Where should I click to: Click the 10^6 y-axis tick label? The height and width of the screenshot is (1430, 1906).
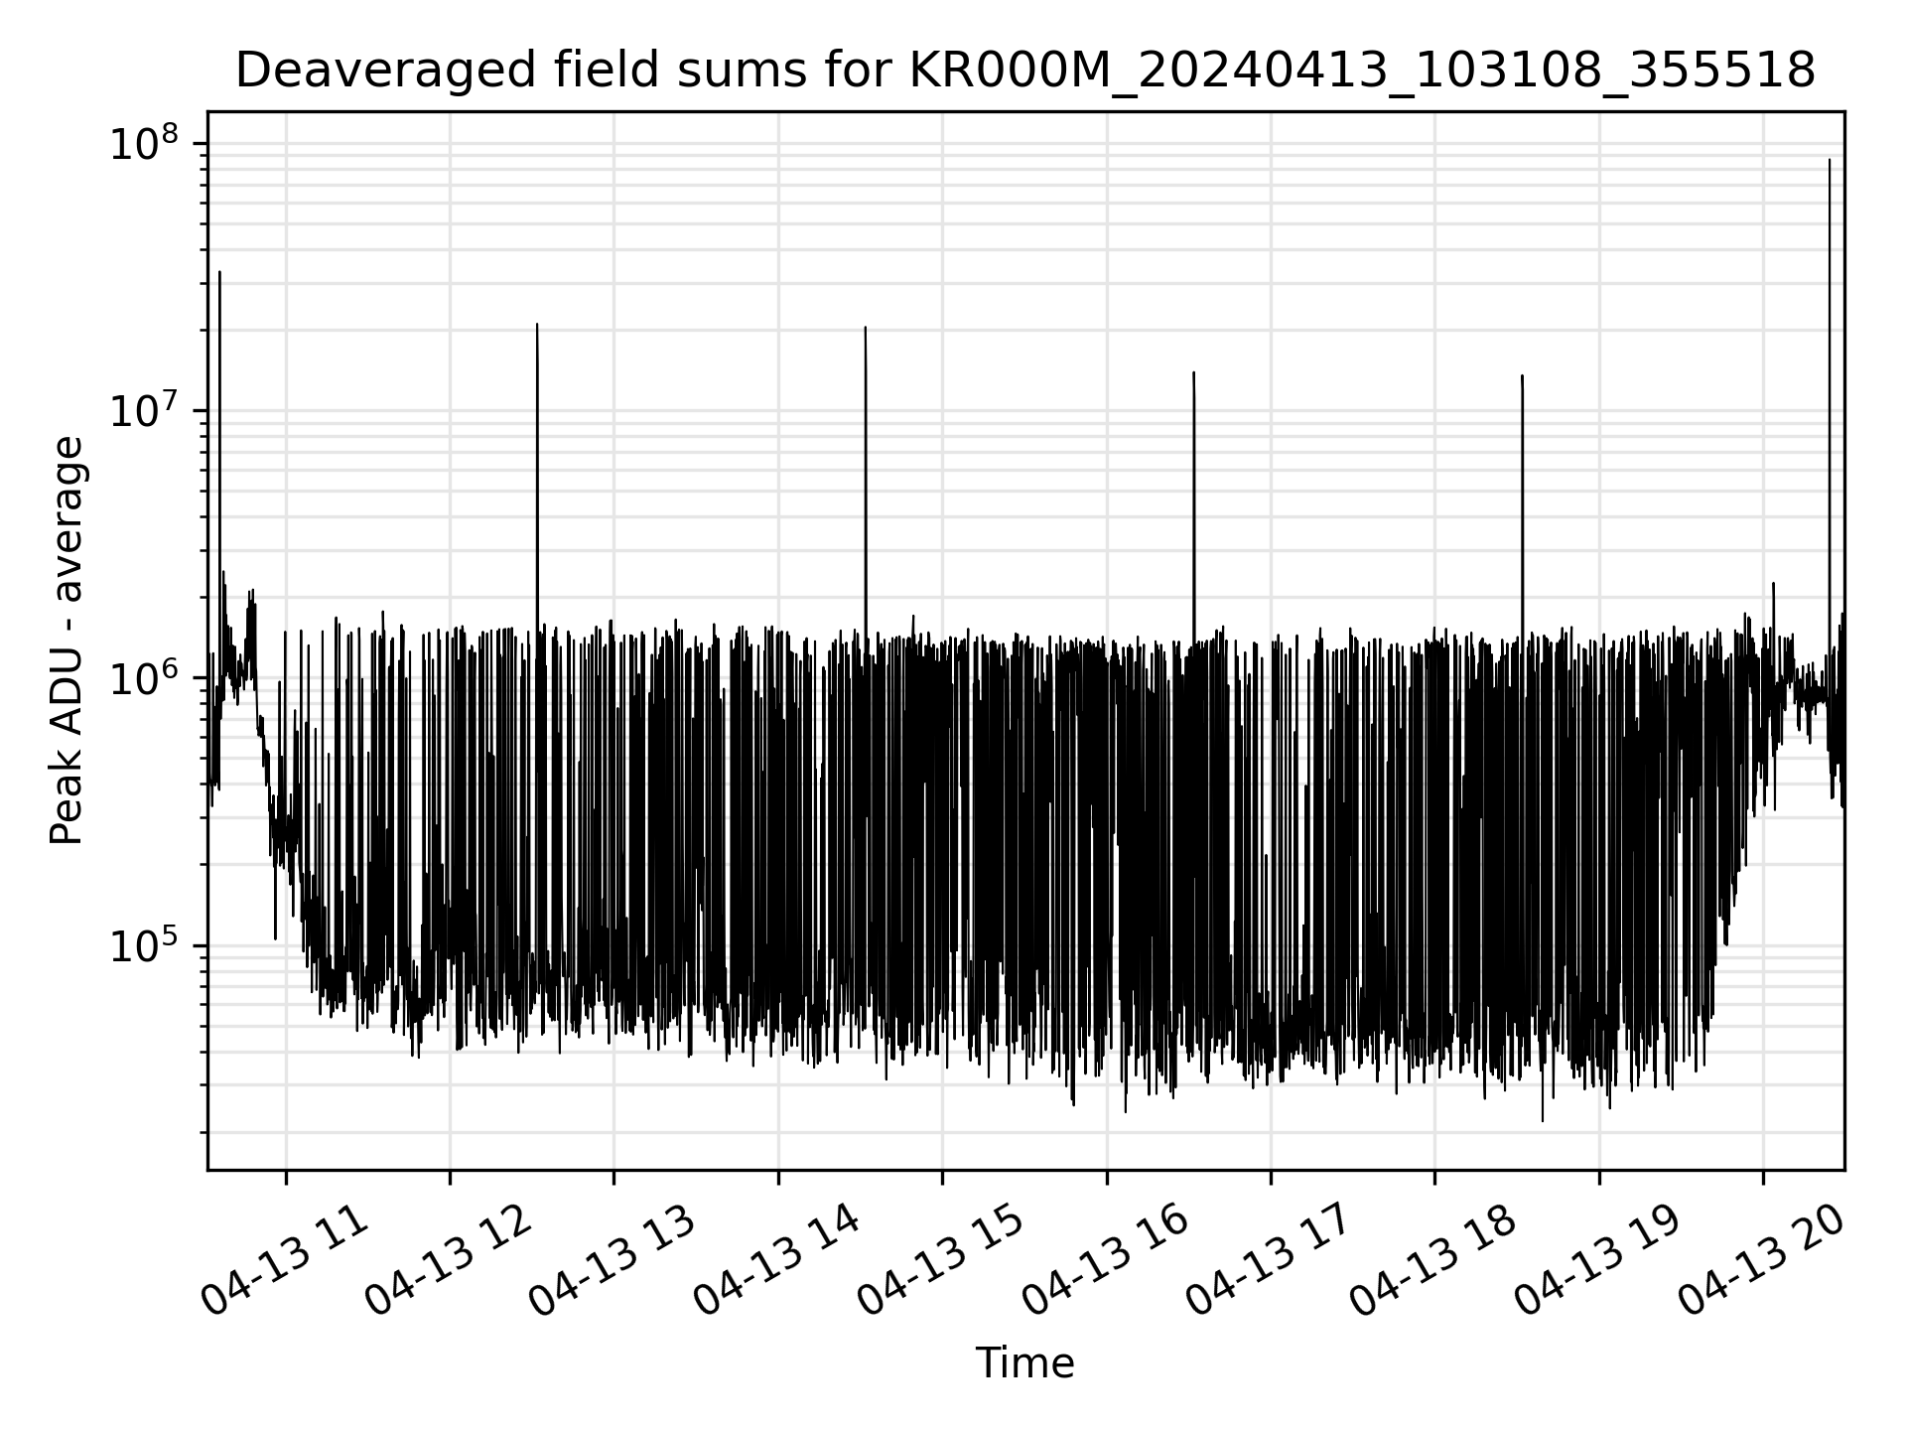click(x=145, y=679)
